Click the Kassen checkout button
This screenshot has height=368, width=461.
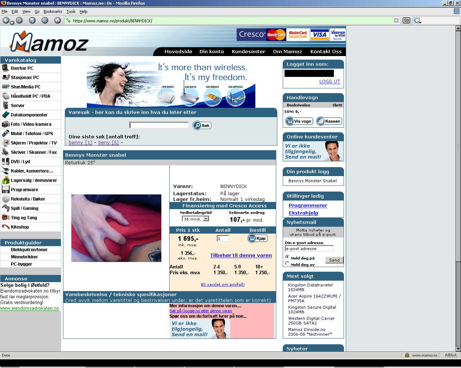click(x=329, y=121)
